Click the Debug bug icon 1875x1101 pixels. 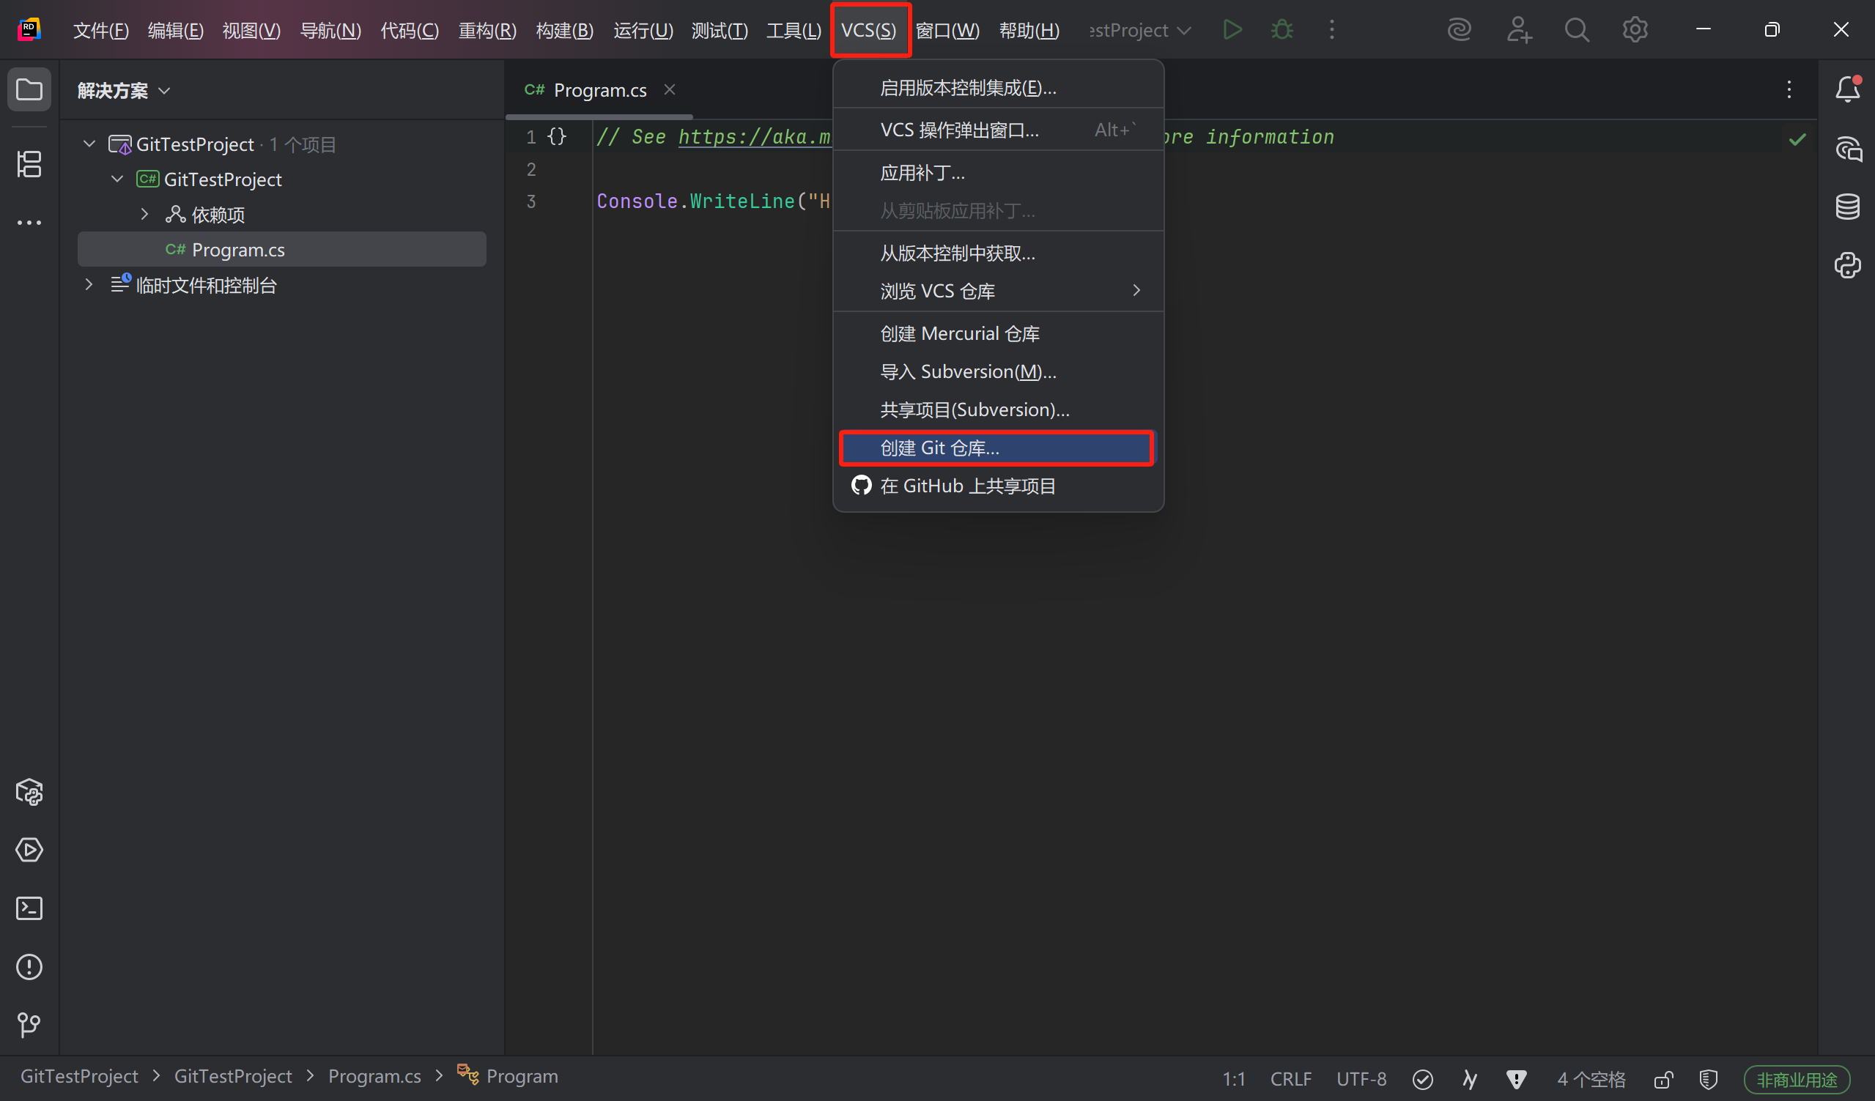1282,30
